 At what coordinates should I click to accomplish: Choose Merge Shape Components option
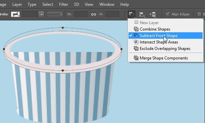165,58
